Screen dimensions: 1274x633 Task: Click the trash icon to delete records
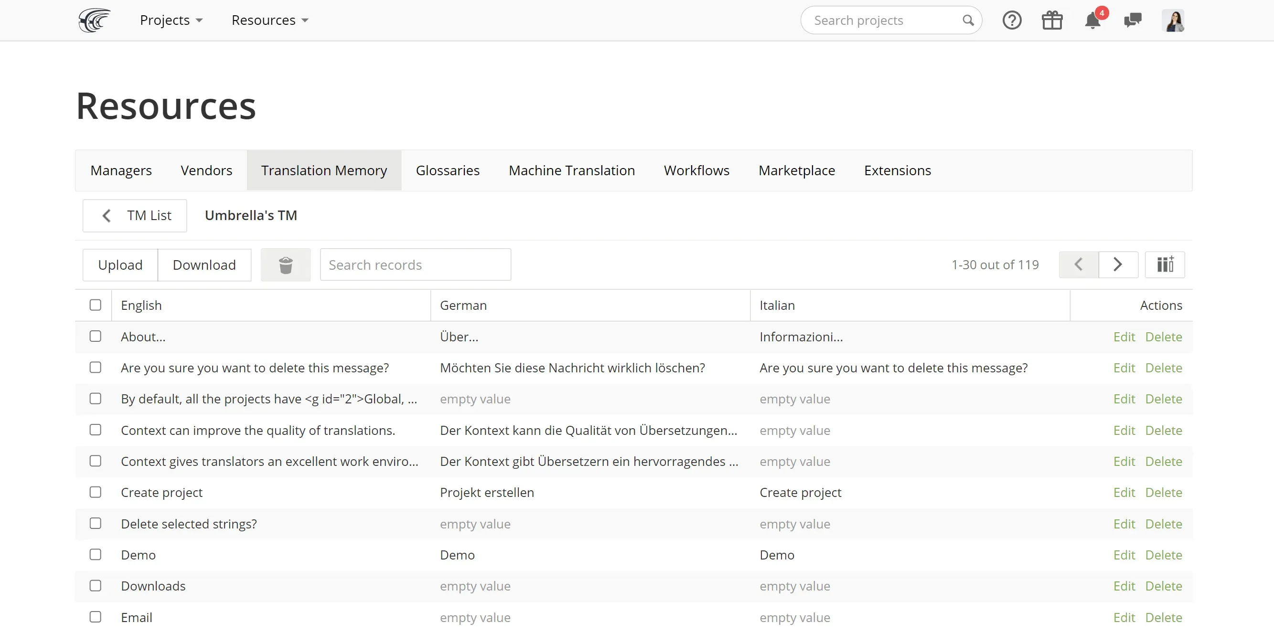coord(285,264)
